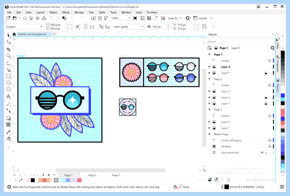This screenshot has width=290, height=196.
Task: Select Landscape page orientation button
Action: 92,27
